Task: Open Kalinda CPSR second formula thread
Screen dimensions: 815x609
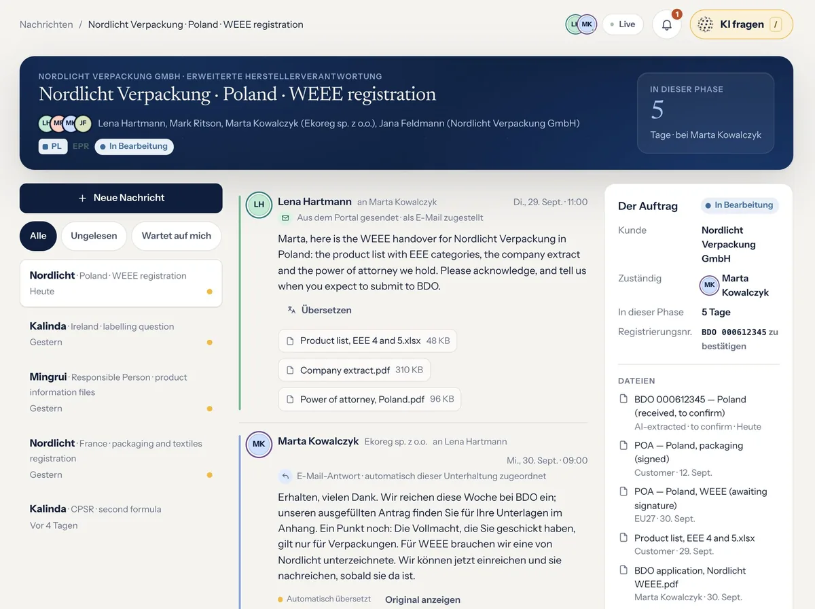Action: (x=121, y=517)
